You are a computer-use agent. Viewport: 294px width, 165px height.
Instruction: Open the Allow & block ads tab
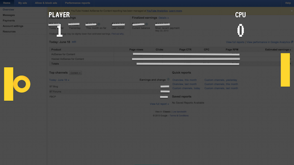[x=46, y=3]
